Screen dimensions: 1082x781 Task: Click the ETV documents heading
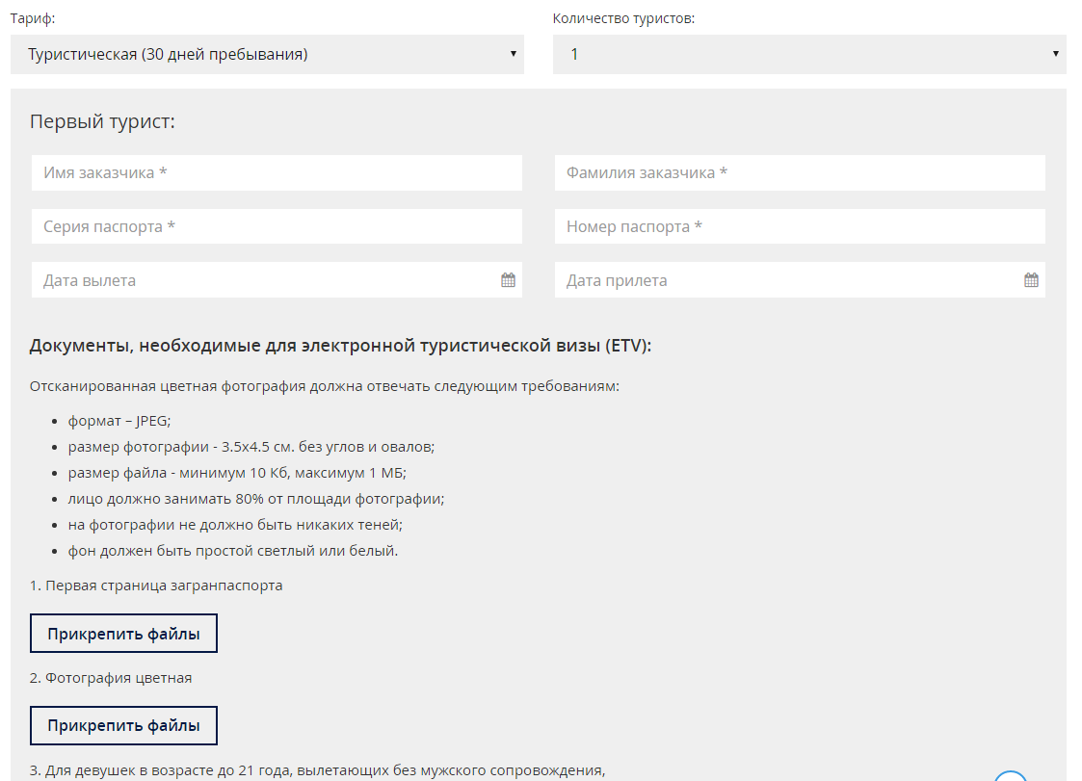click(x=340, y=346)
